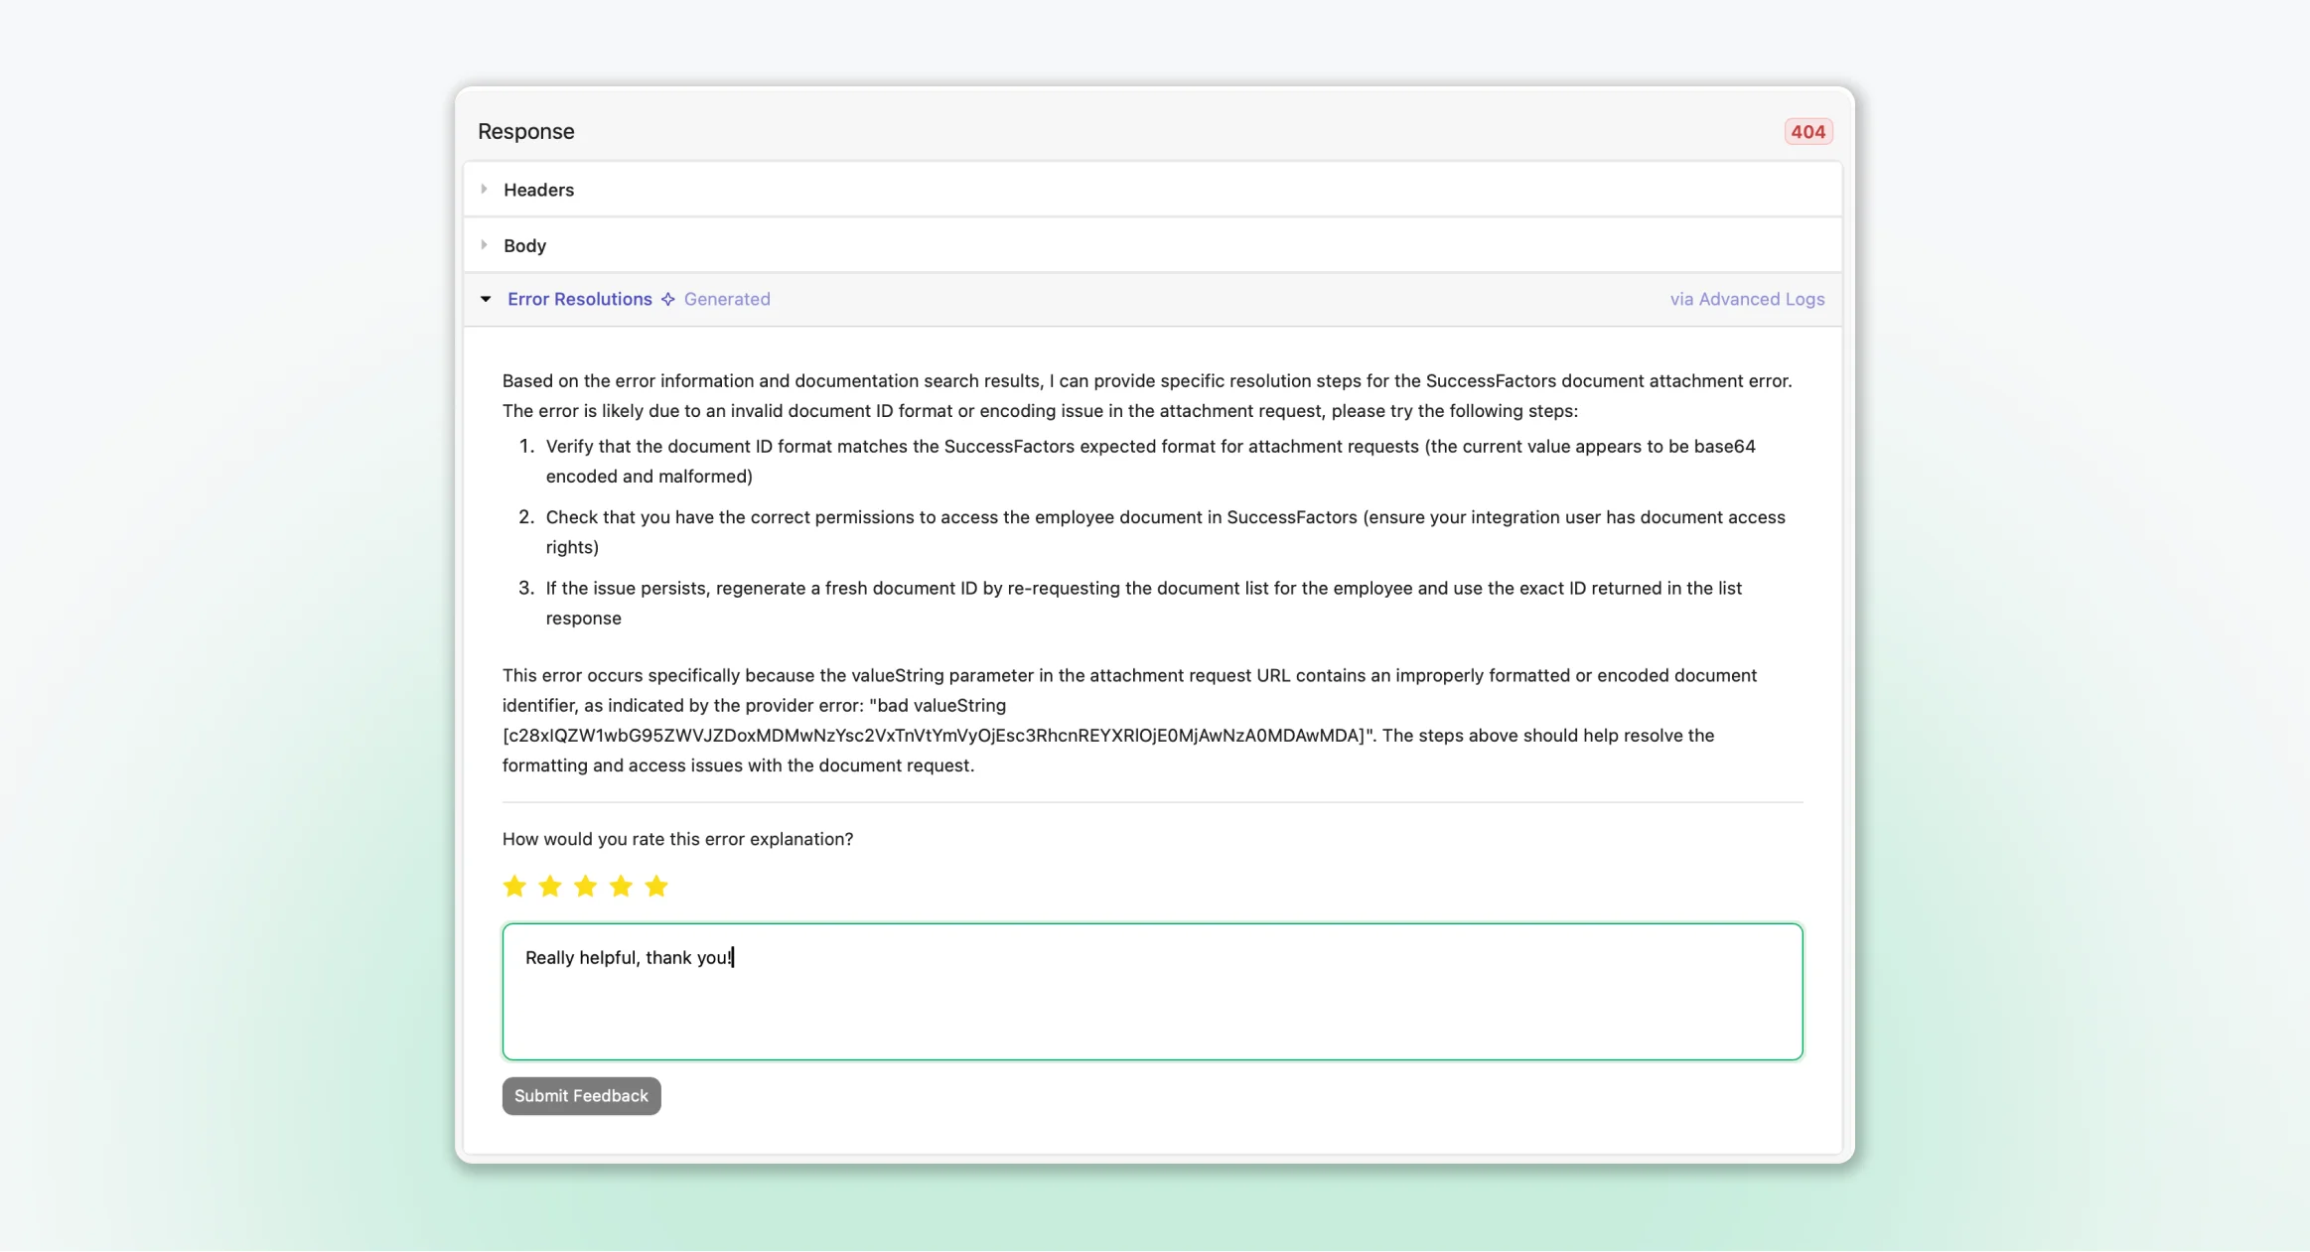Expand the Headers section arrow

pos(484,190)
